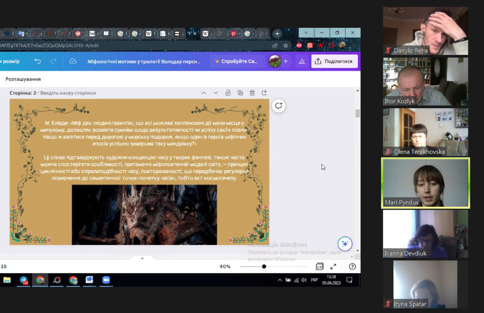Enter fullscreen presentation mode

[x=333, y=266]
